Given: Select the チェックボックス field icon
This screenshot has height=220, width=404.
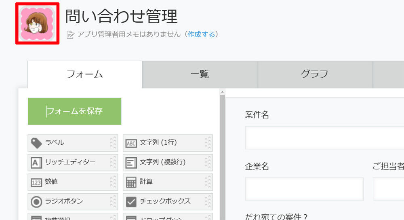Looking at the screenshot, I should point(131,202).
